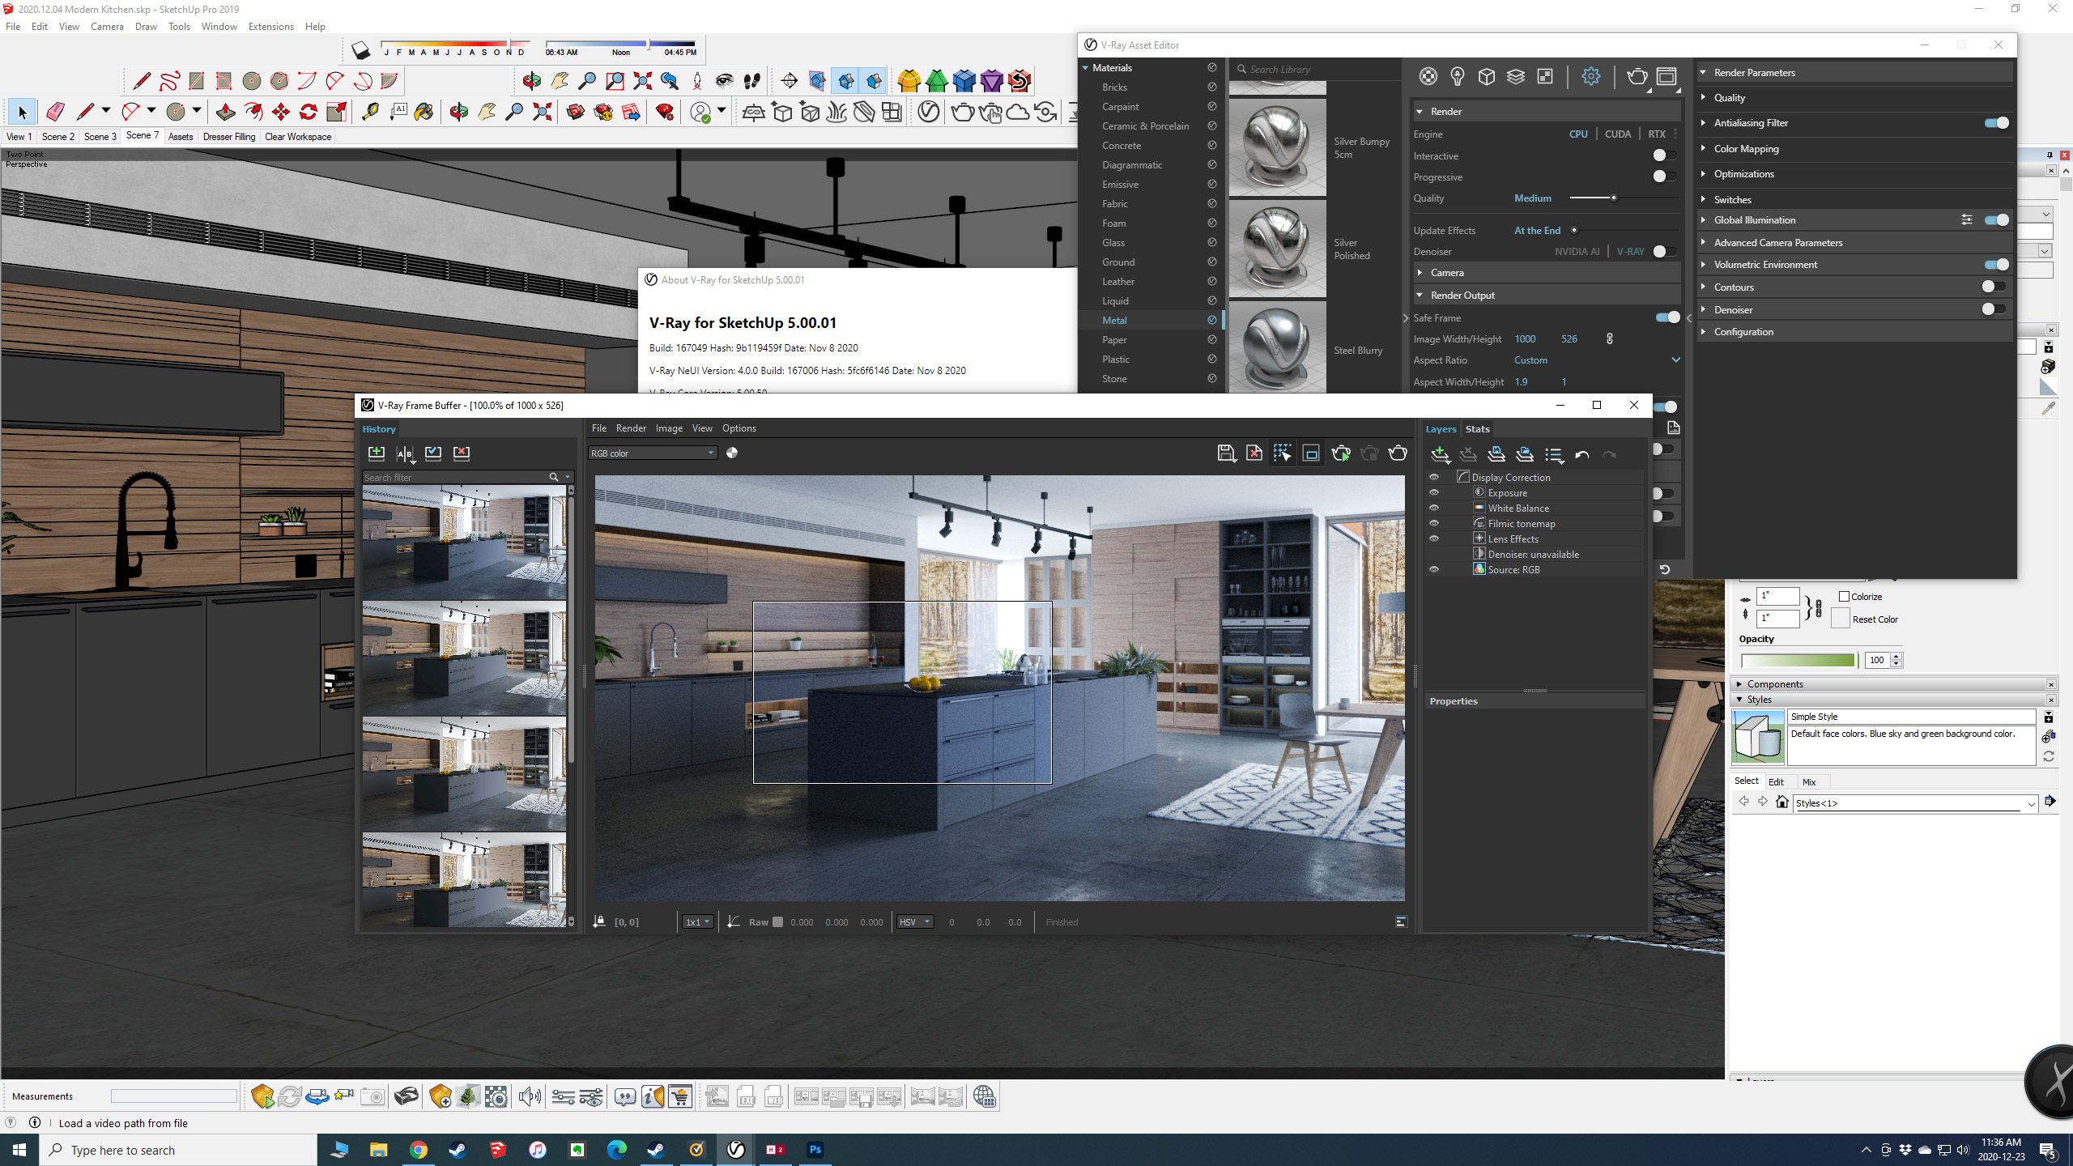Open Camera menu in SketchUp

[107, 27]
